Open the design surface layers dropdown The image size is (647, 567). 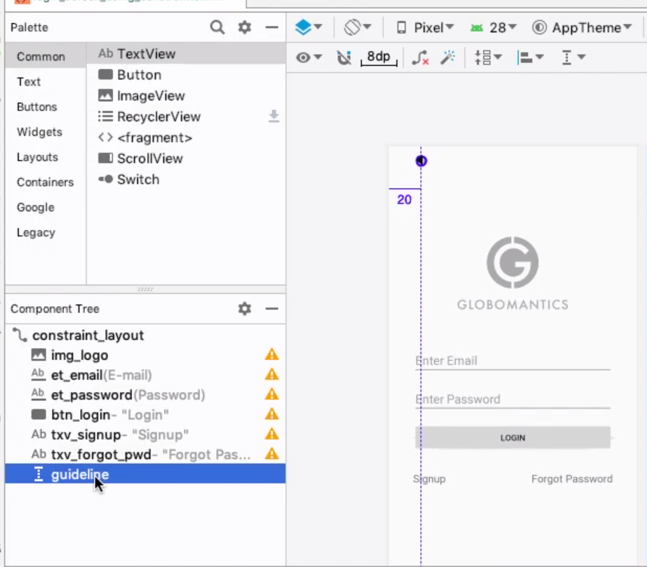tap(308, 27)
